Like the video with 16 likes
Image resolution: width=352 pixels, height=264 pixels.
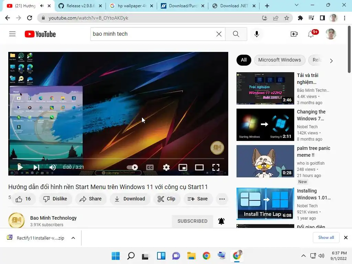[x=23, y=199]
